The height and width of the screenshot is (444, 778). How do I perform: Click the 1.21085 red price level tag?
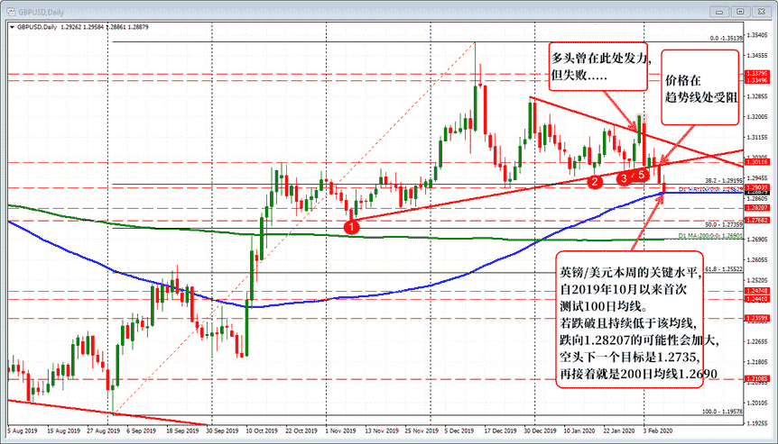point(755,378)
